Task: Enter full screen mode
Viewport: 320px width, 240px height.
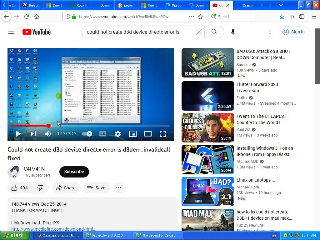Action: click(x=162, y=134)
